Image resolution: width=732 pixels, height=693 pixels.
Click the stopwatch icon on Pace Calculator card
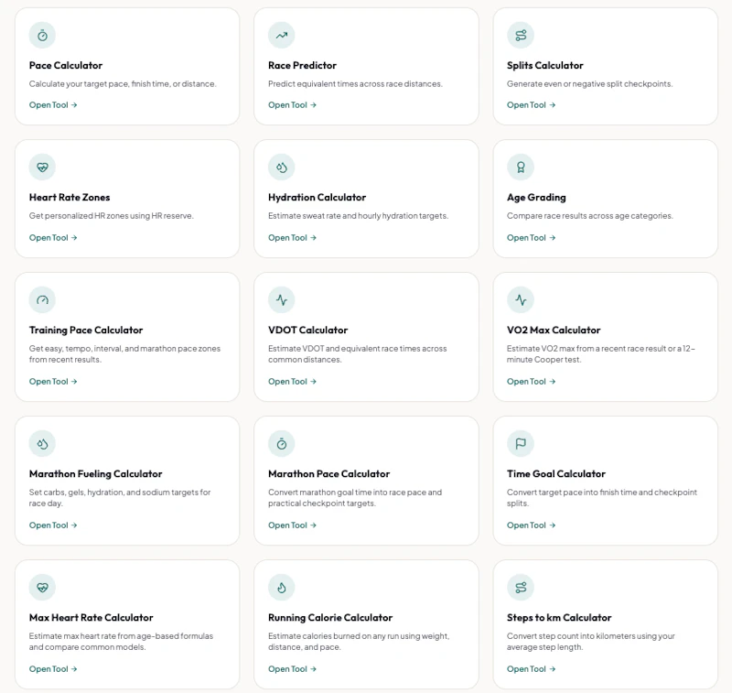[x=42, y=35]
